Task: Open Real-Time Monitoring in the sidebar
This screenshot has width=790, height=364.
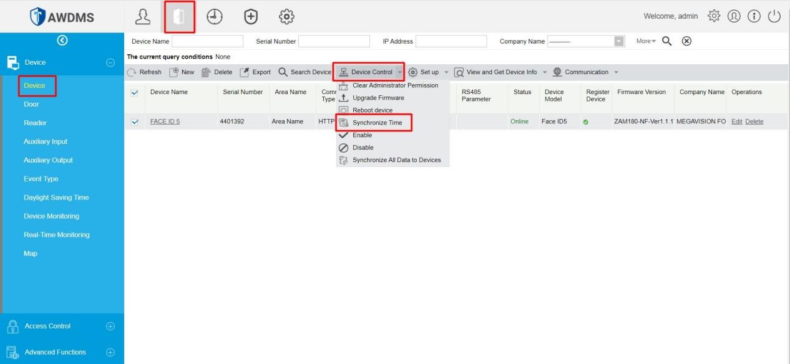Action: pyautogui.click(x=56, y=235)
